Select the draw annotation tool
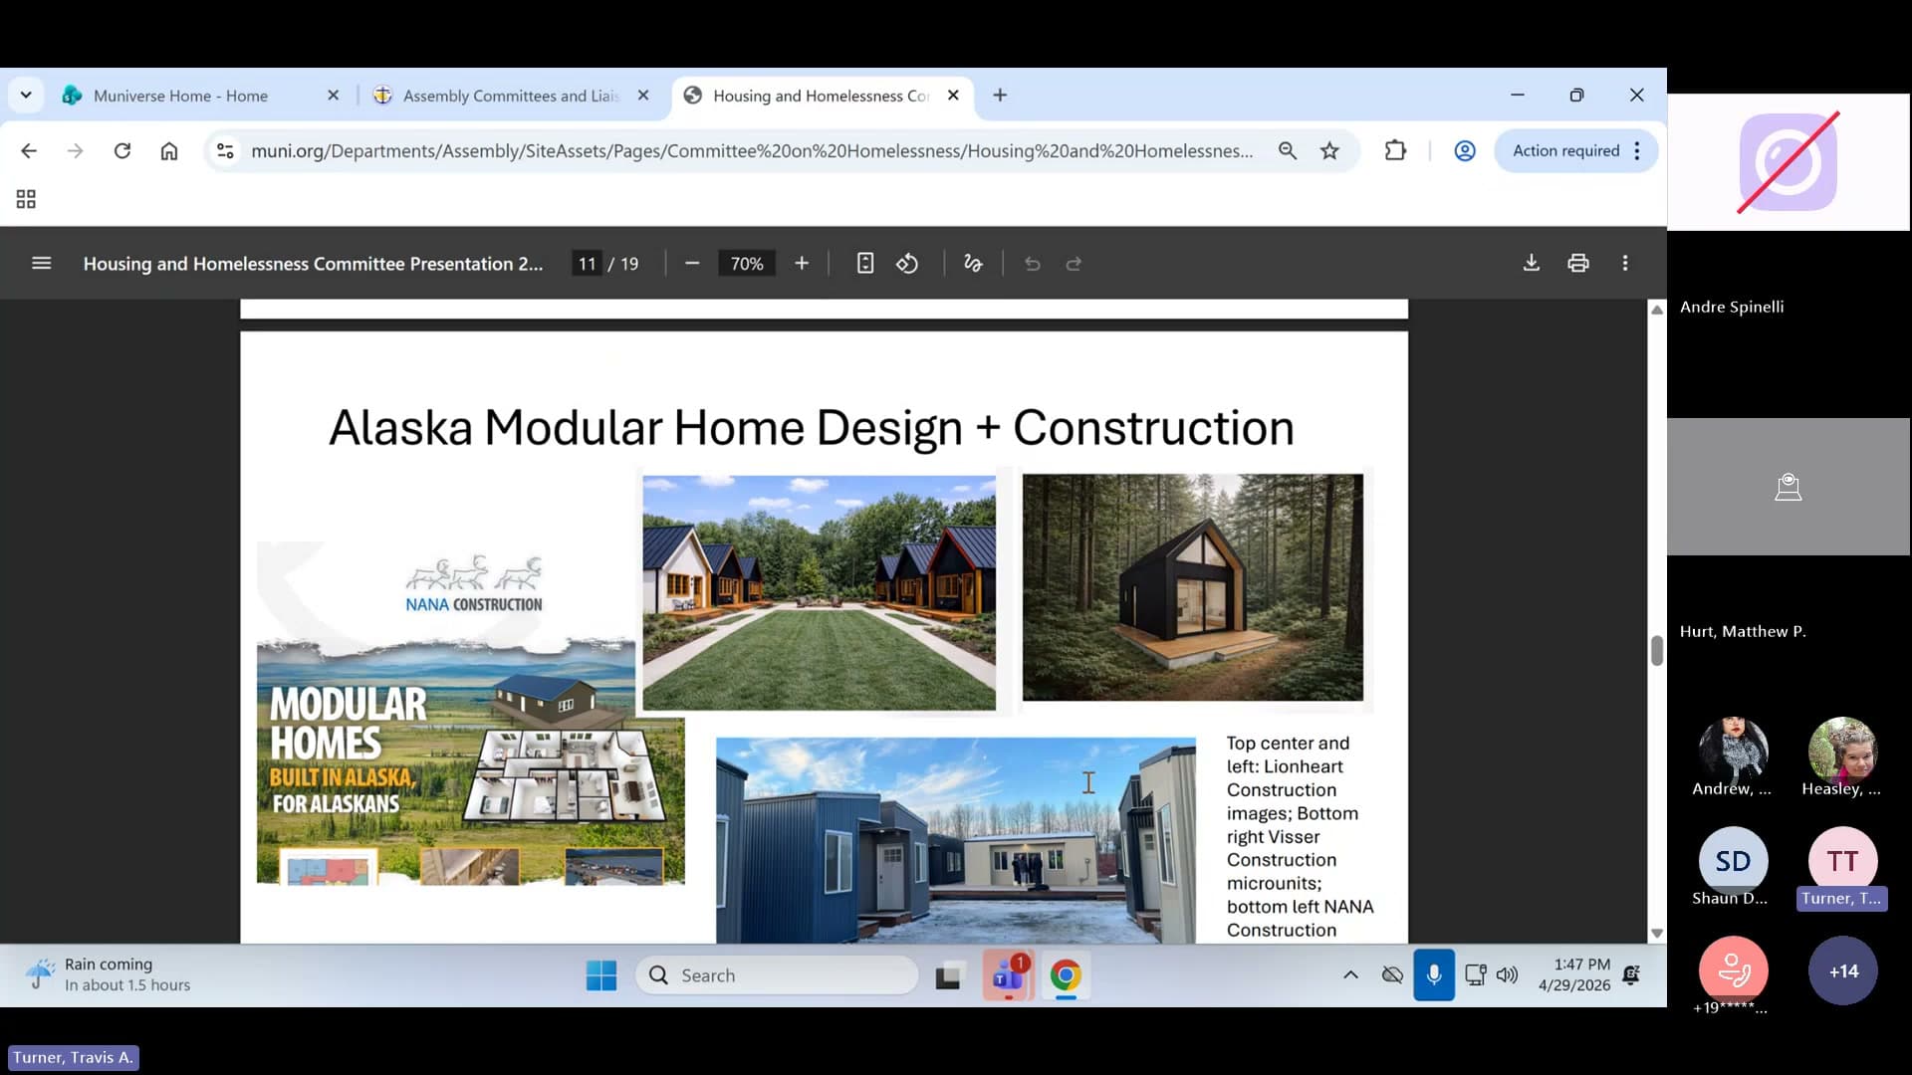The width and height of the screenshot is (1912, 1075). [x=973, y=264]
